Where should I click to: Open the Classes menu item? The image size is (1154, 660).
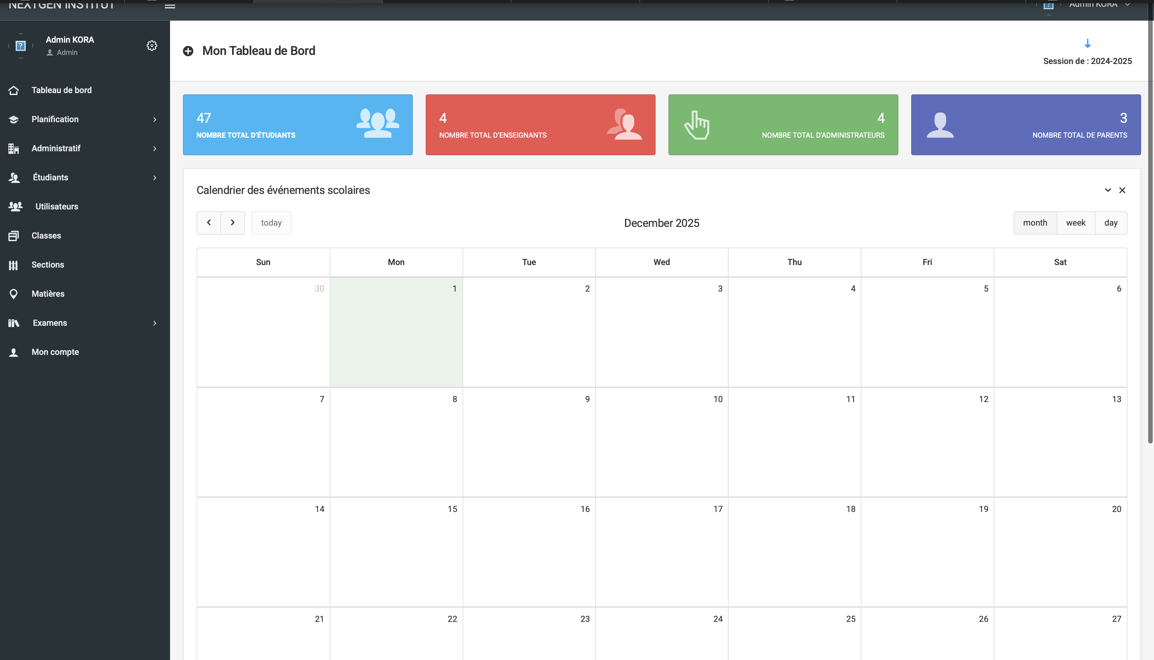tap(46, 236)
